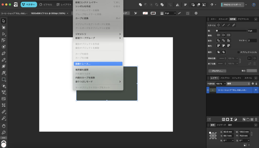Select the Hand view tool
This screenshot has width=259, height=148.
click(4, 126)
